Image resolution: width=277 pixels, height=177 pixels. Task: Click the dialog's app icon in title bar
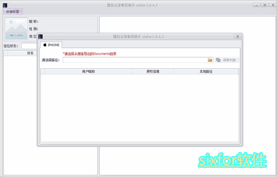tap(40, 37)
